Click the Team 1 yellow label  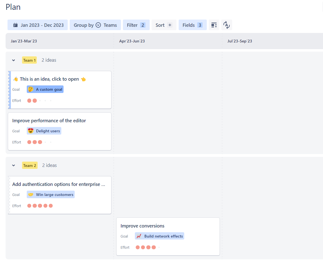click(x=30, y=60)
